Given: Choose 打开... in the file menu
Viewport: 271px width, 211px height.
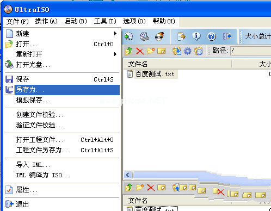Looking at the screenshot, I should coord(62,44).
